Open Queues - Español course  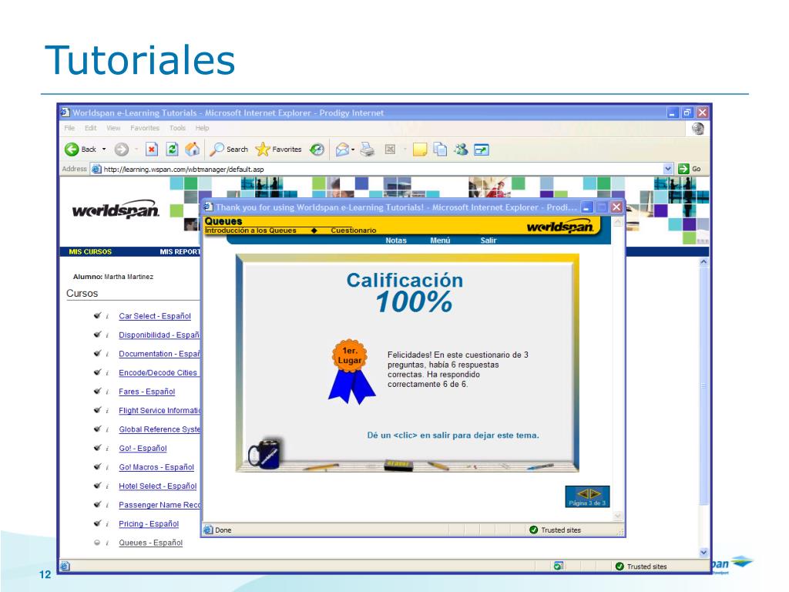(x=150, y=543)
